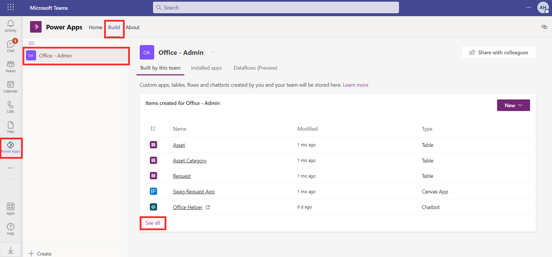Click Create at the bottom left

(40, 254)
